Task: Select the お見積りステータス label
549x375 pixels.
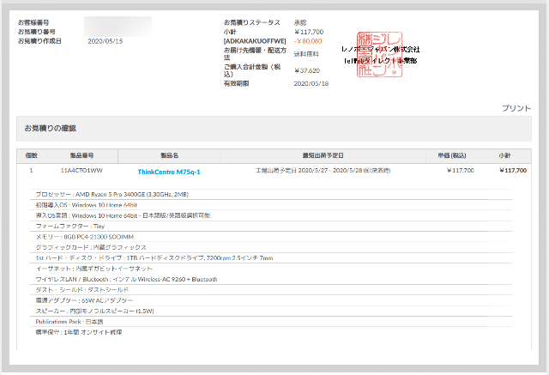Action: click(x=251, y=22)
